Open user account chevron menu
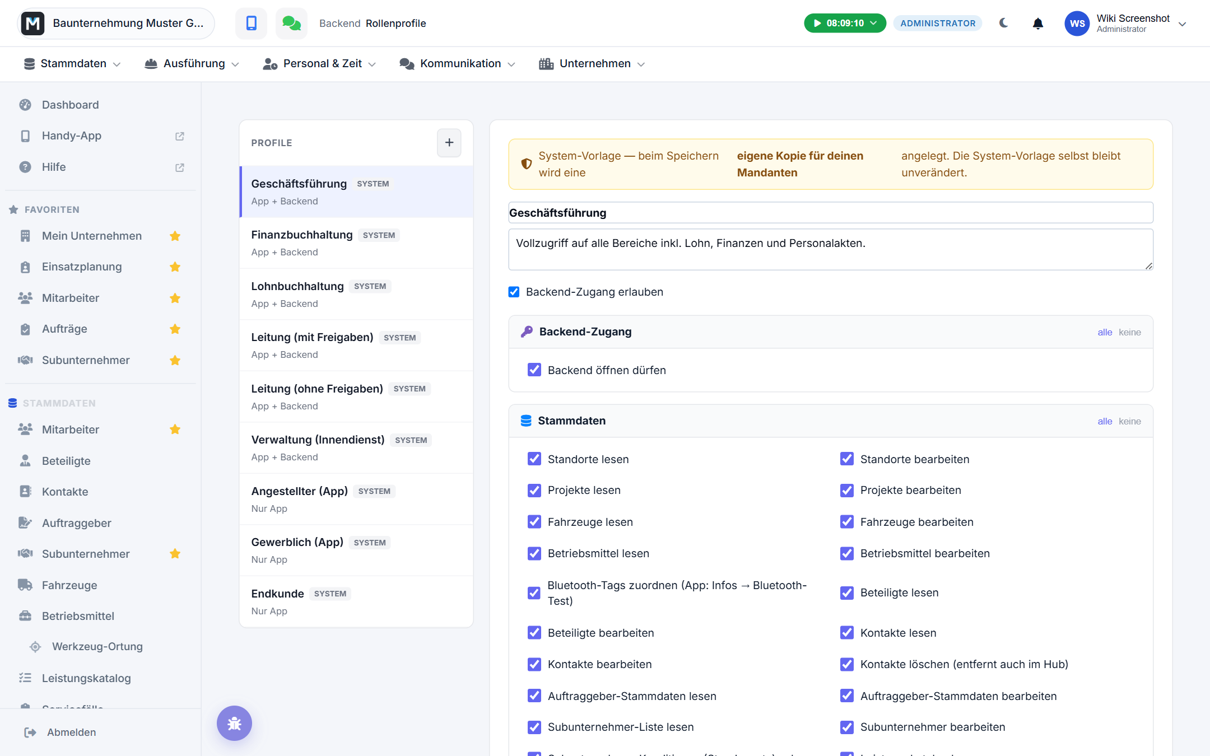Viewport: 1210px width, 756px height. (x=1183, y=24)
